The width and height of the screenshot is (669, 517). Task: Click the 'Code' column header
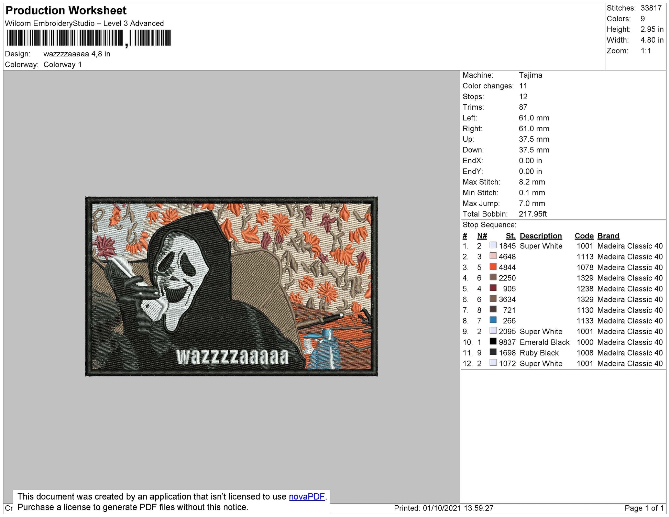point(584,236)
